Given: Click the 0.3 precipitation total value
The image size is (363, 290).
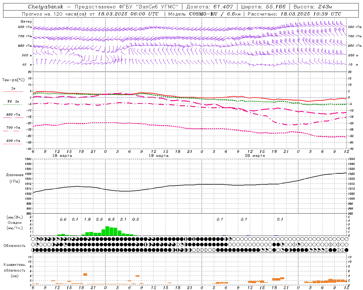Looking at the screenshot, I should tap(136, 219).
